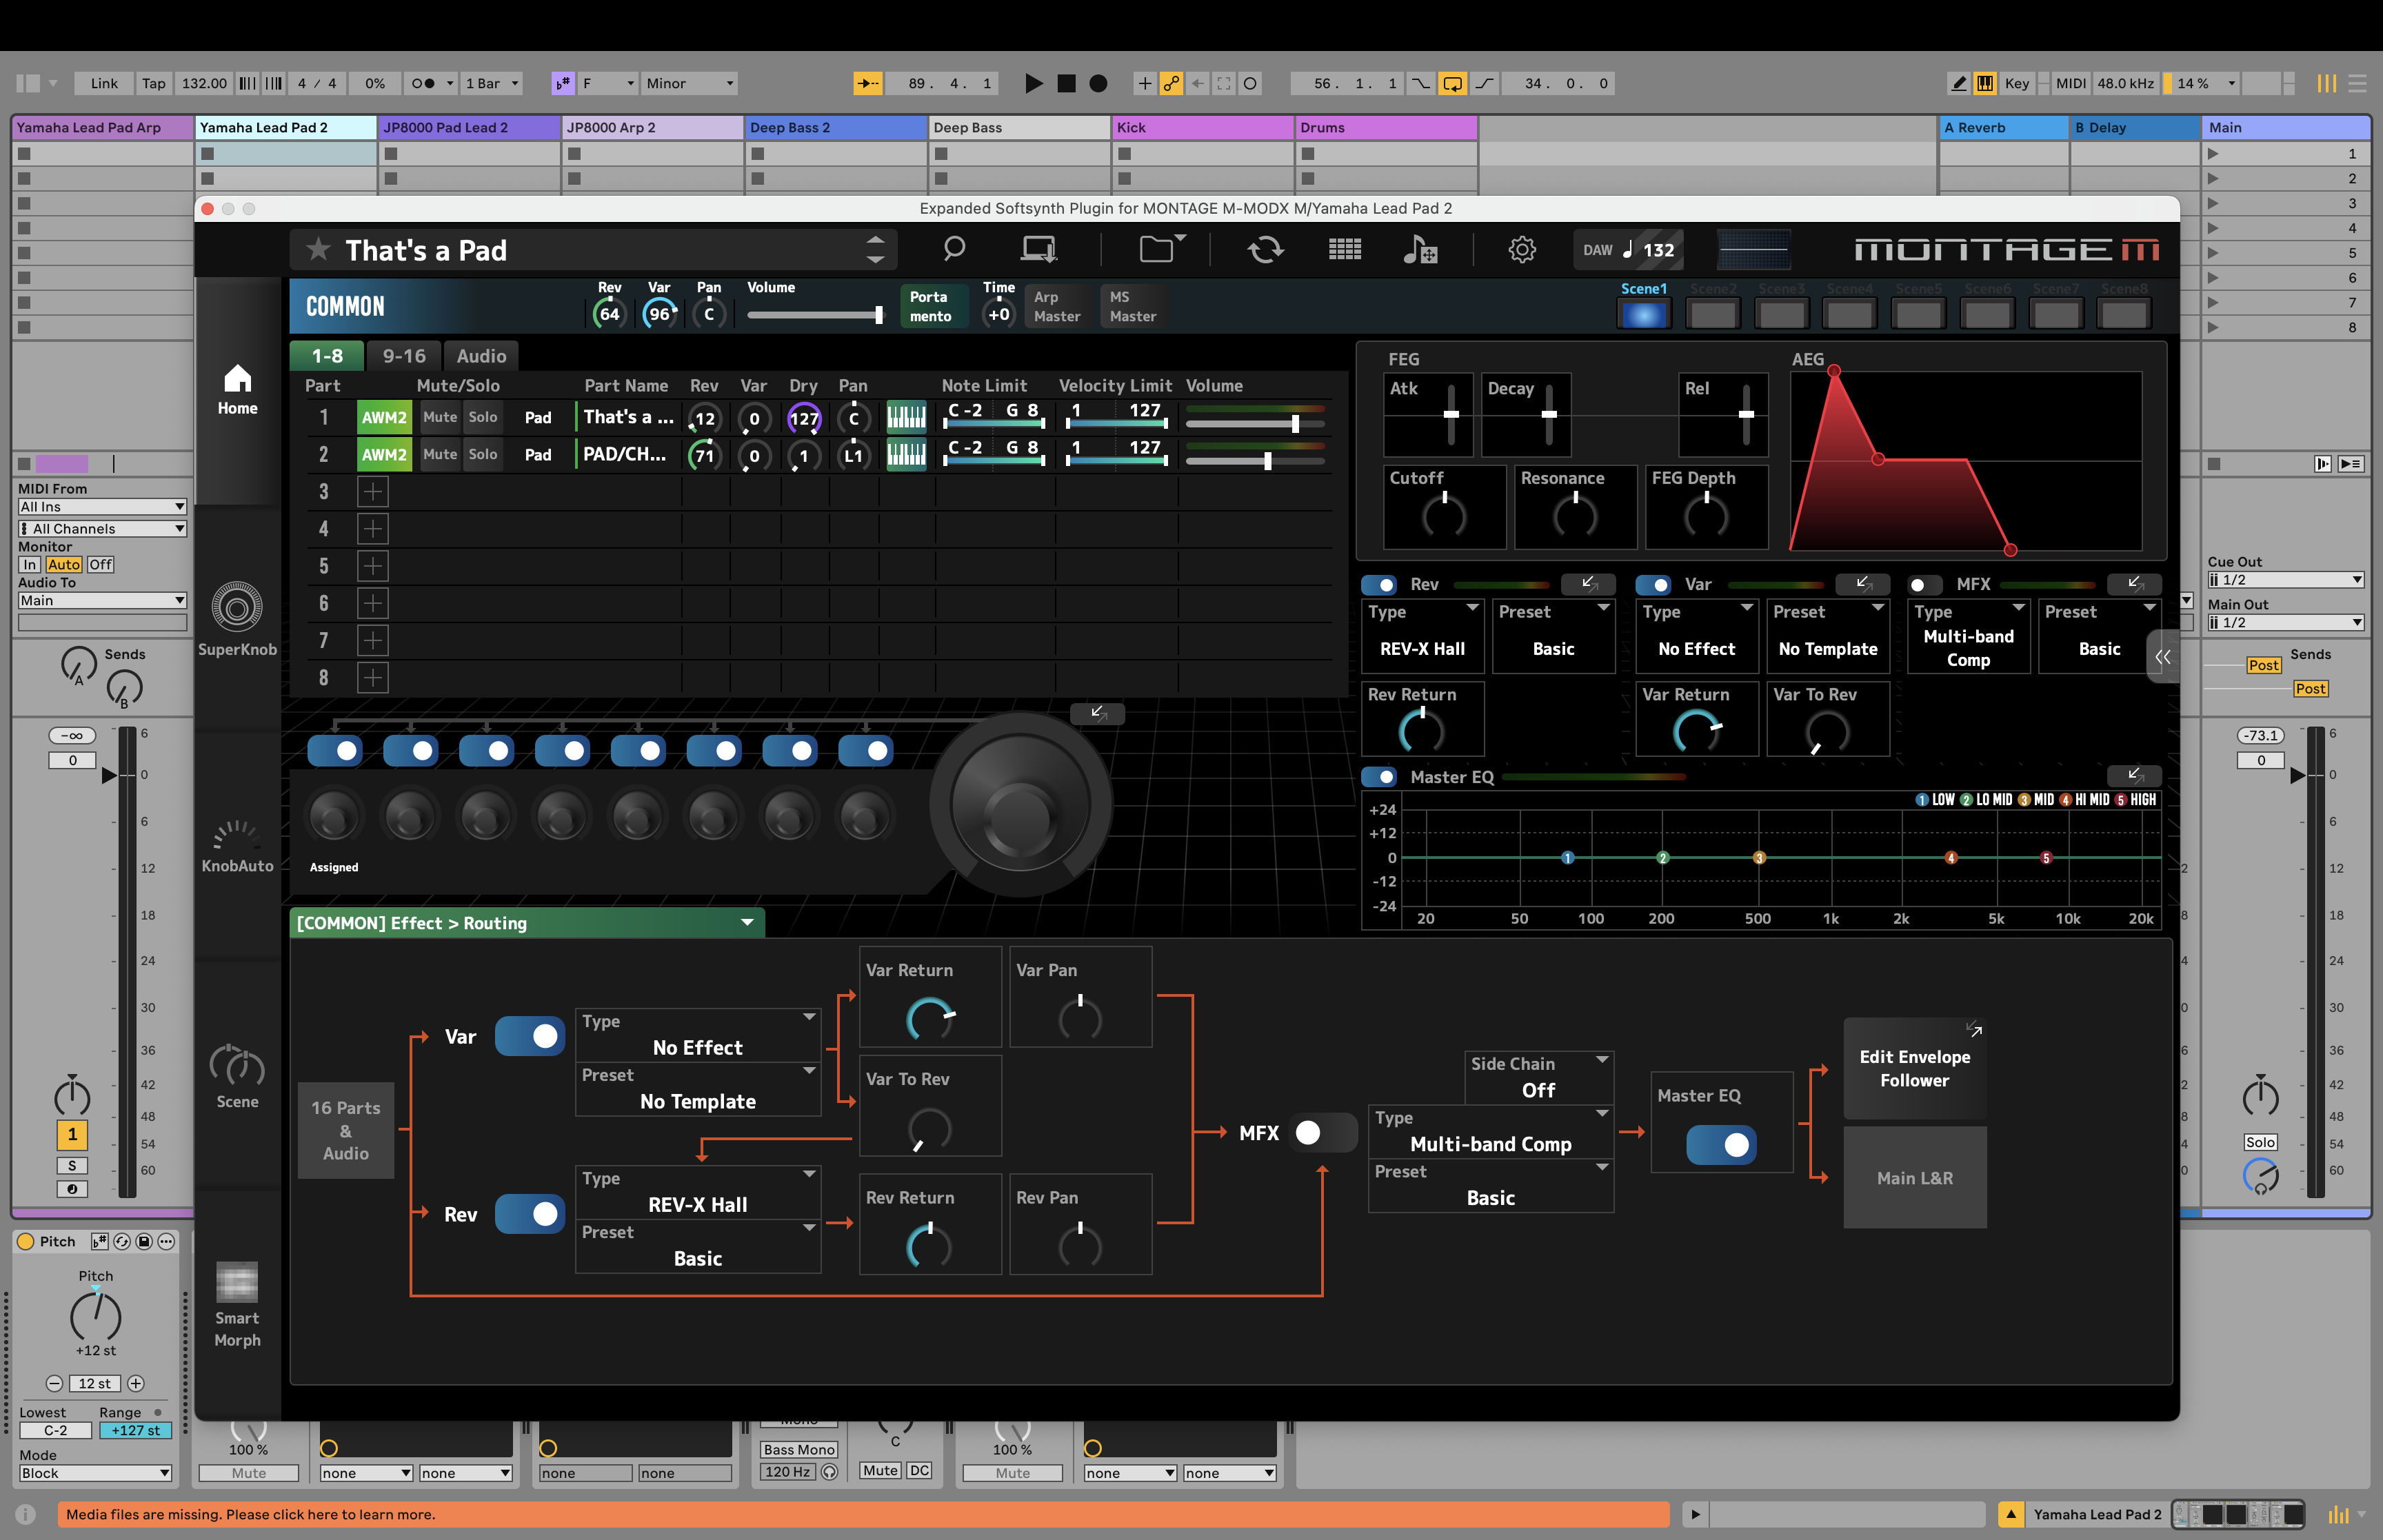Open the MIDI From 'All Ins' dropdown
The height and width of the screenshot is (1540, 2383).
click(100, 506)
